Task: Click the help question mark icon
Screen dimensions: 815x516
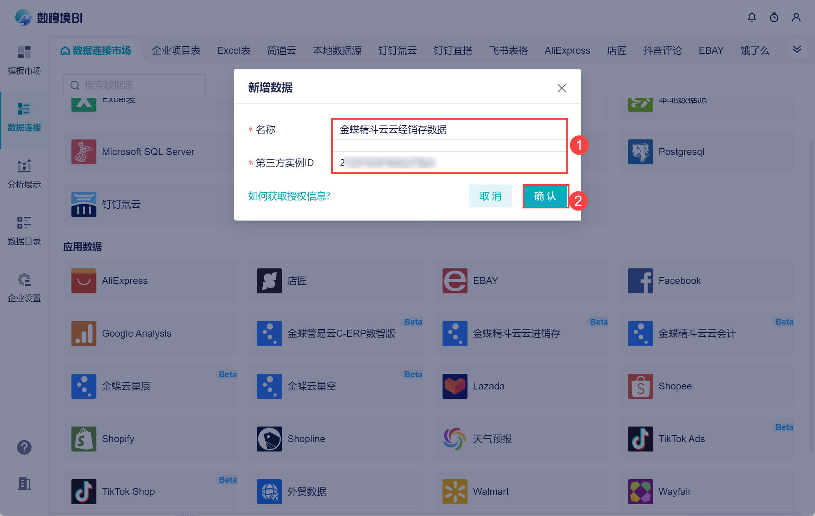Action: (24, 447)
